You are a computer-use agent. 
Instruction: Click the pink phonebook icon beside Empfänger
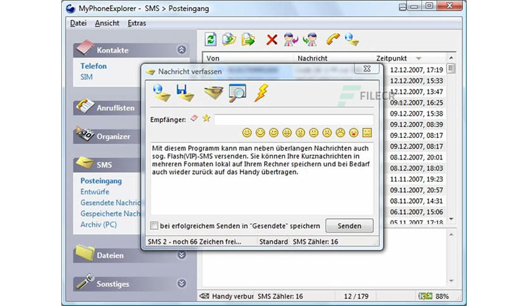194,118
